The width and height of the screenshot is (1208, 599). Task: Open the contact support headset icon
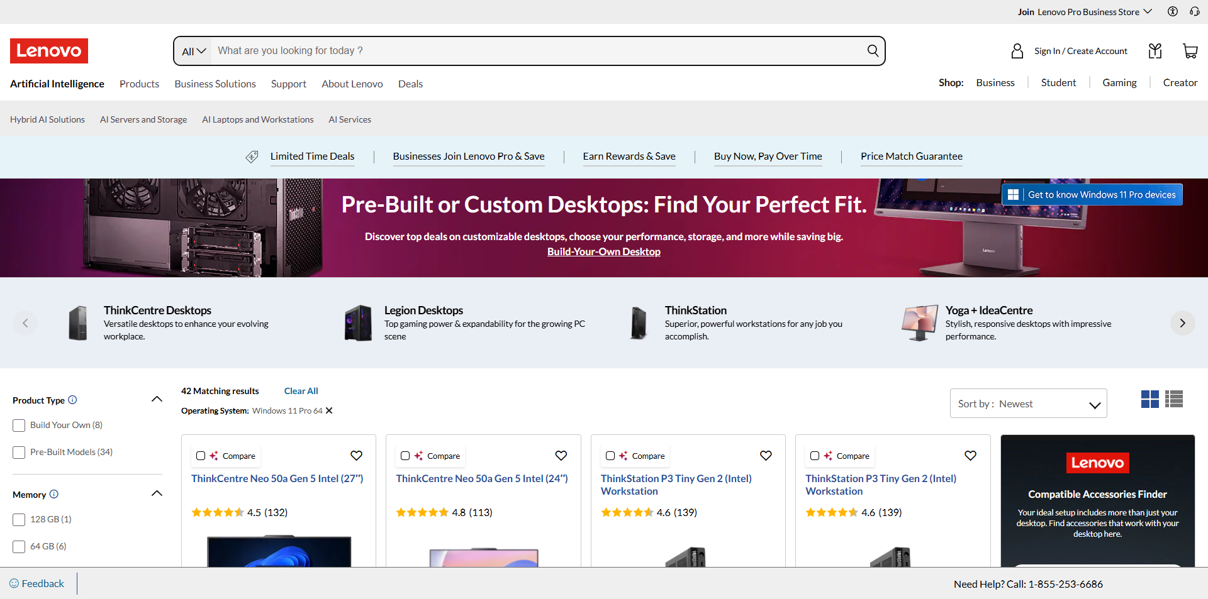(1195, 11)
